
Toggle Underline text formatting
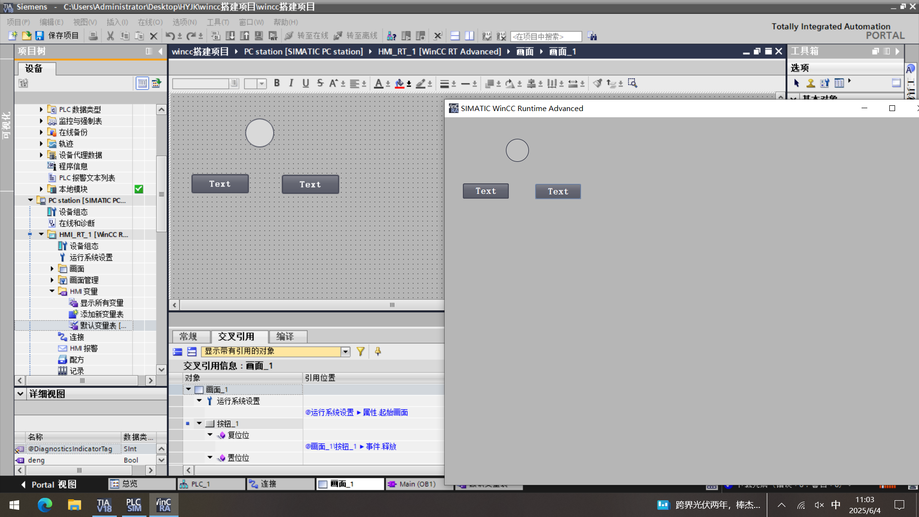(305, 83)
